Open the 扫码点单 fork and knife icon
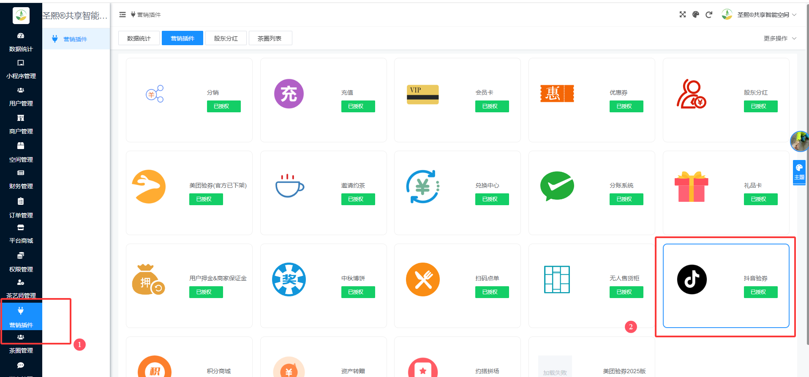The width and height of the screenshot is (809, 377). point(423,279)
